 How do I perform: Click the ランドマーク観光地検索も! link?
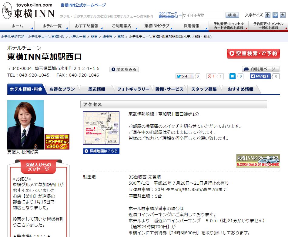[168, 15]
